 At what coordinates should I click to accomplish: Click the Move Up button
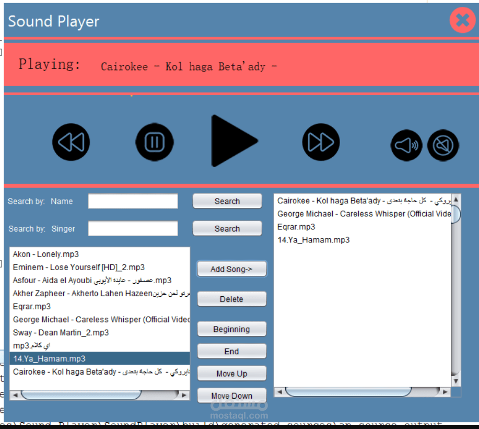pos(231,374)
